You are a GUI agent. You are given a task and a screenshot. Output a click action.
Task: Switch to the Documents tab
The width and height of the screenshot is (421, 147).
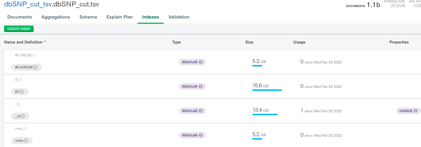click(20, 17)
